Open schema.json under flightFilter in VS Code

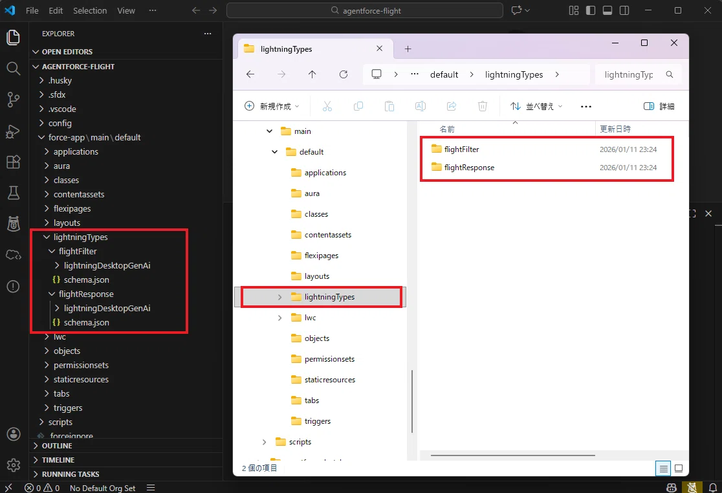tap(86, 280)
